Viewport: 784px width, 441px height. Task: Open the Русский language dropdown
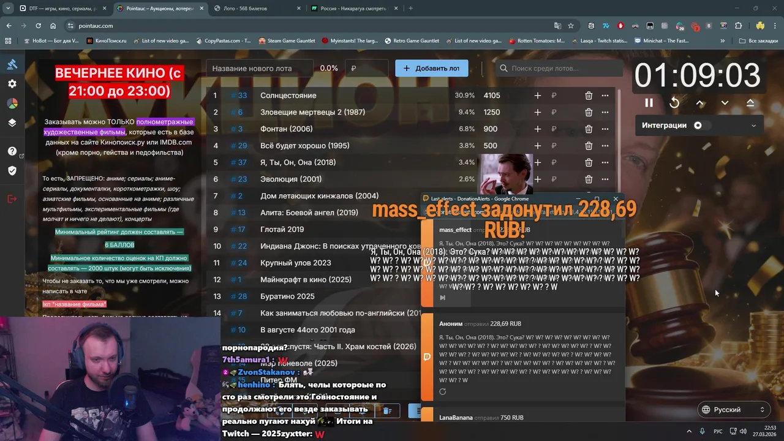pyautogui.click(x=734, y=410)
